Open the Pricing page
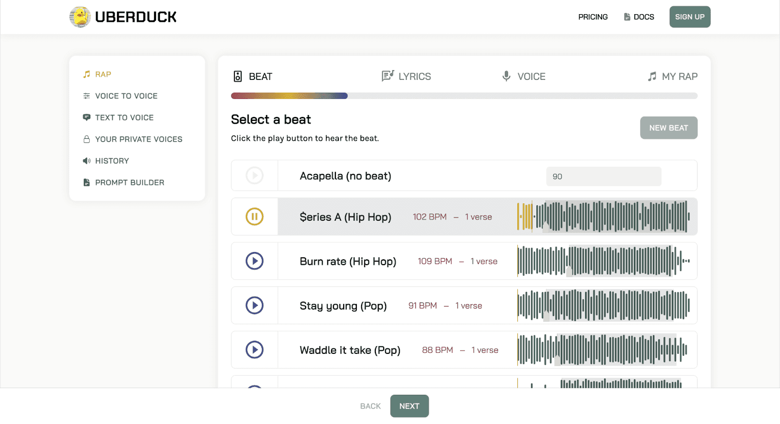 point(593,17)
